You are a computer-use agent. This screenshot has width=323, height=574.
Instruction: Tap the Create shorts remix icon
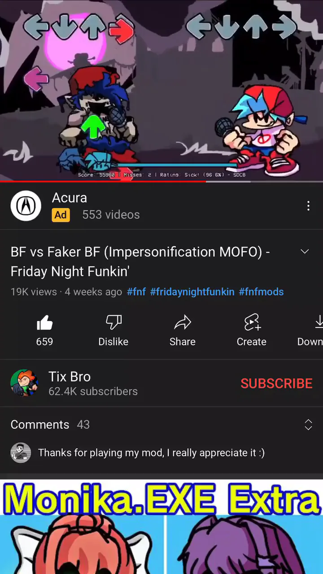[252, 322]
